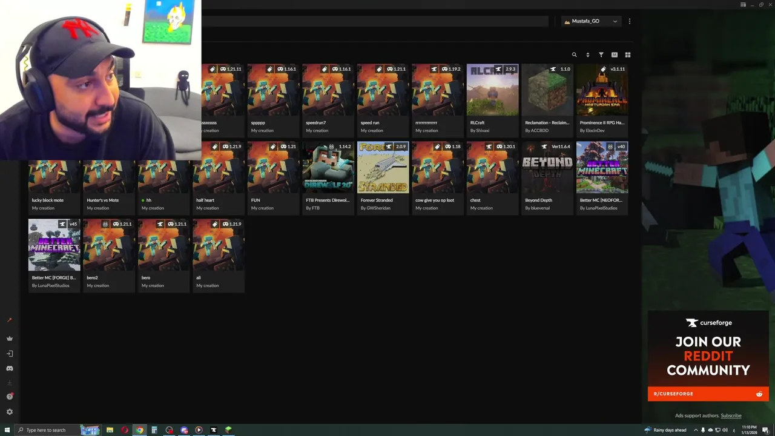Click the 'hh' profile with the green dot
This screenshot has height=436, width=775.
(x=147, y=200)
